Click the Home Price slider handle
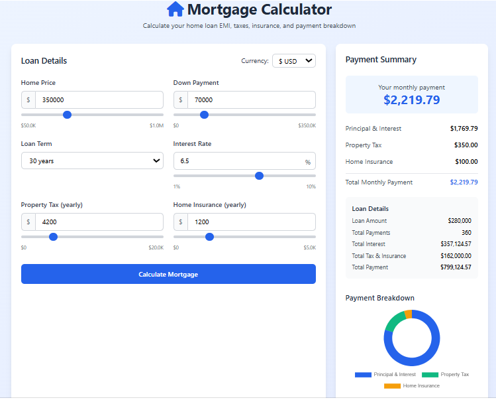This screenshot has width=496, height=400. pyautogui.click(x=67, y=115)
